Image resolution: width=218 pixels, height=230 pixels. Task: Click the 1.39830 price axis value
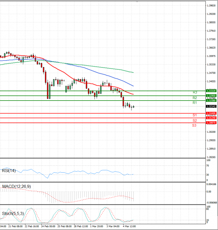[211, 5]
